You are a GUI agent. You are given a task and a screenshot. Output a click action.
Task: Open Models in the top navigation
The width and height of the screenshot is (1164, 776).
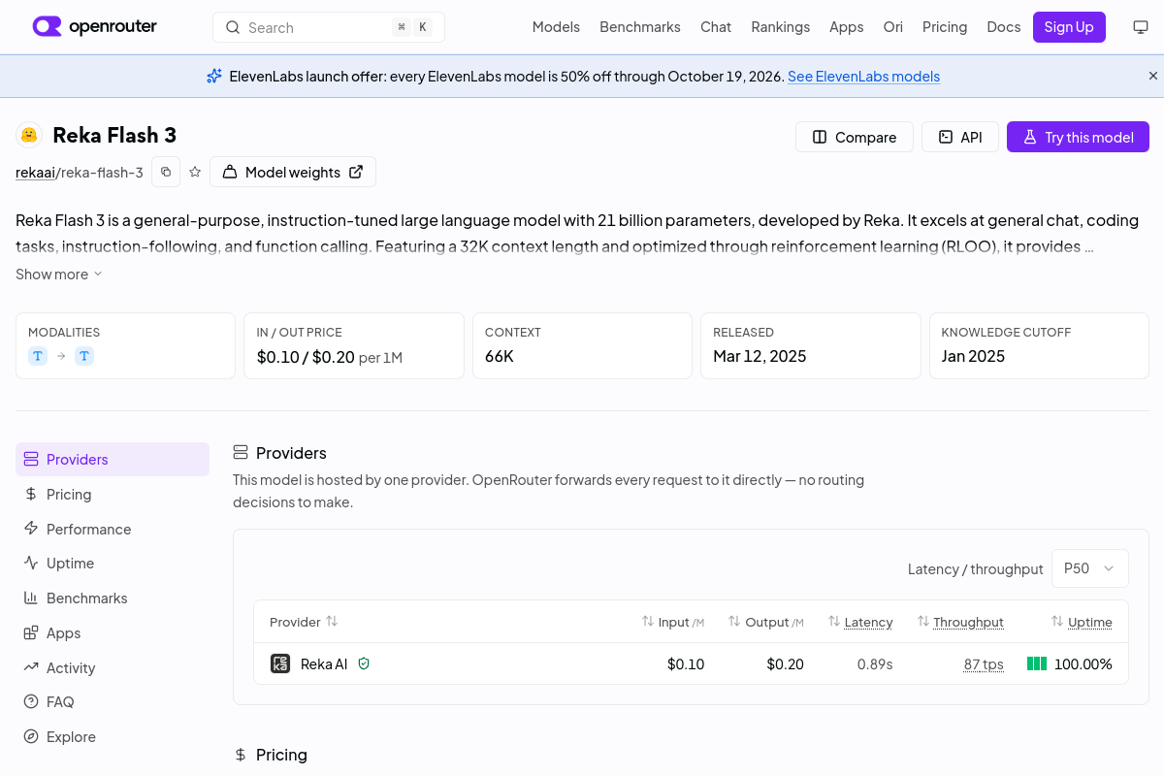[x=556, y=27]
